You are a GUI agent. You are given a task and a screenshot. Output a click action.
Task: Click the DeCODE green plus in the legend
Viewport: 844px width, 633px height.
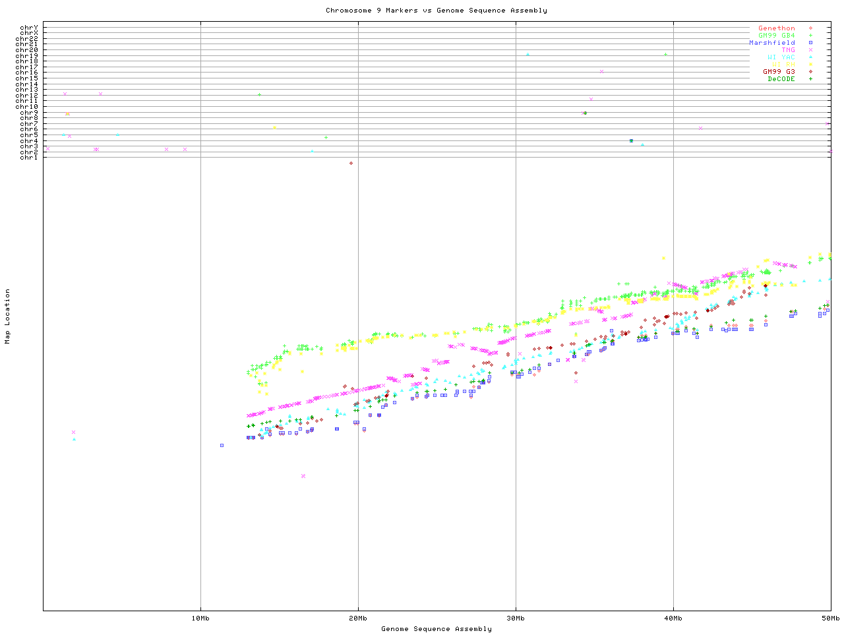point(810,79)
